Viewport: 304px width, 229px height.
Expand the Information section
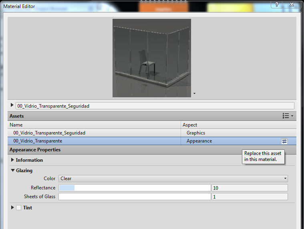pos(12,160)
